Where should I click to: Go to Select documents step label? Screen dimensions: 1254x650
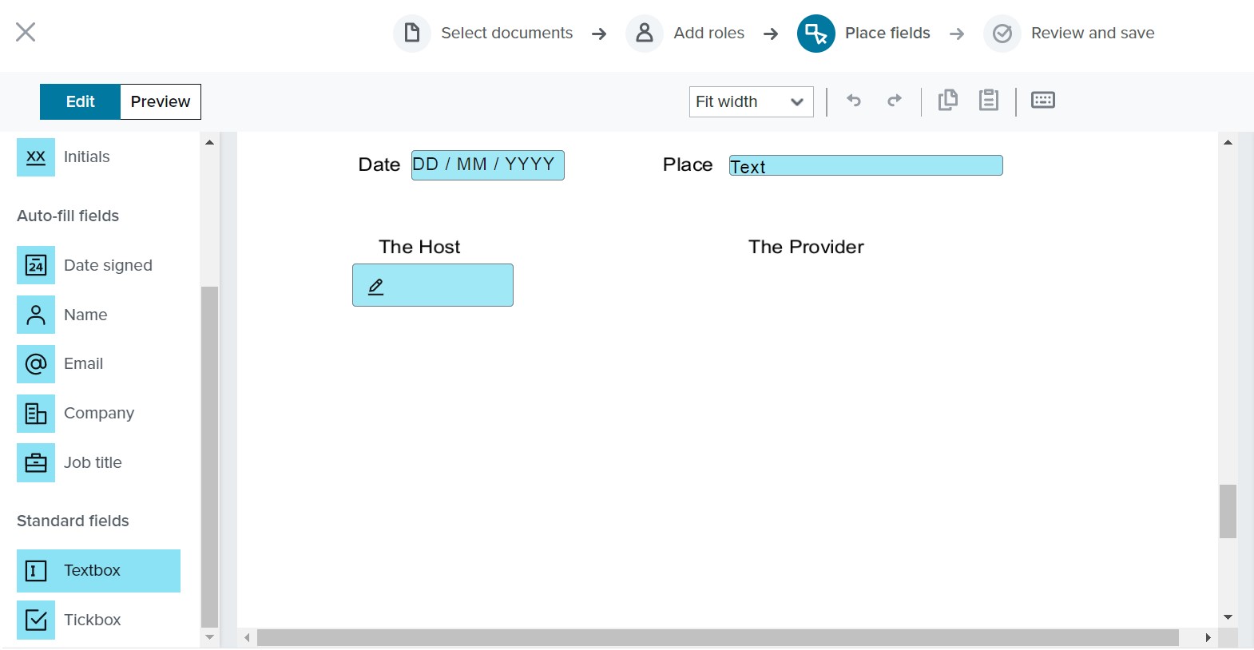coord(507,33)
